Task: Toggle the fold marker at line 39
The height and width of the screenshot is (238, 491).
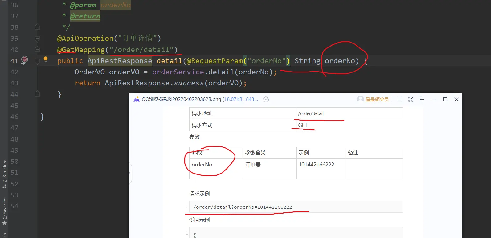Action: [37, 39]
